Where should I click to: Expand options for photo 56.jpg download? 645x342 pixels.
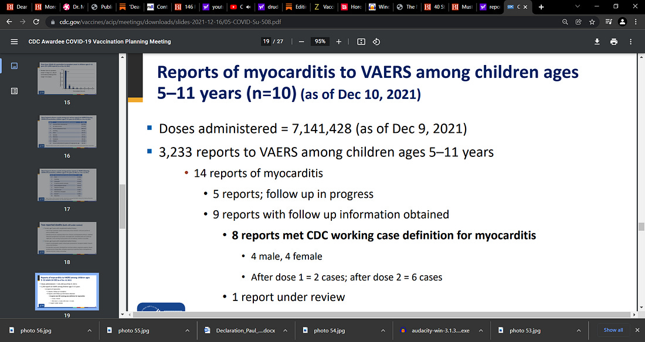pyautogui.click(x=89, y=330)
